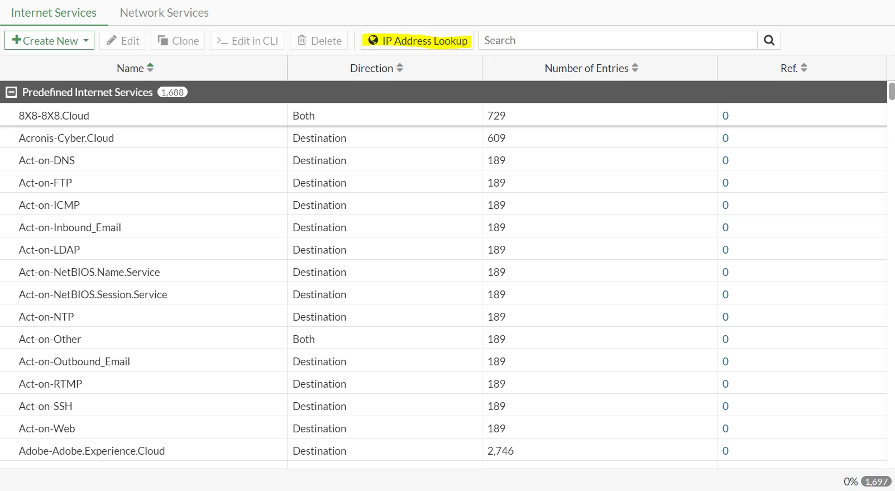Viewport: 895px width, 491px height.
Task: Switch to the Internet Services tab
Action: (54, 12)
